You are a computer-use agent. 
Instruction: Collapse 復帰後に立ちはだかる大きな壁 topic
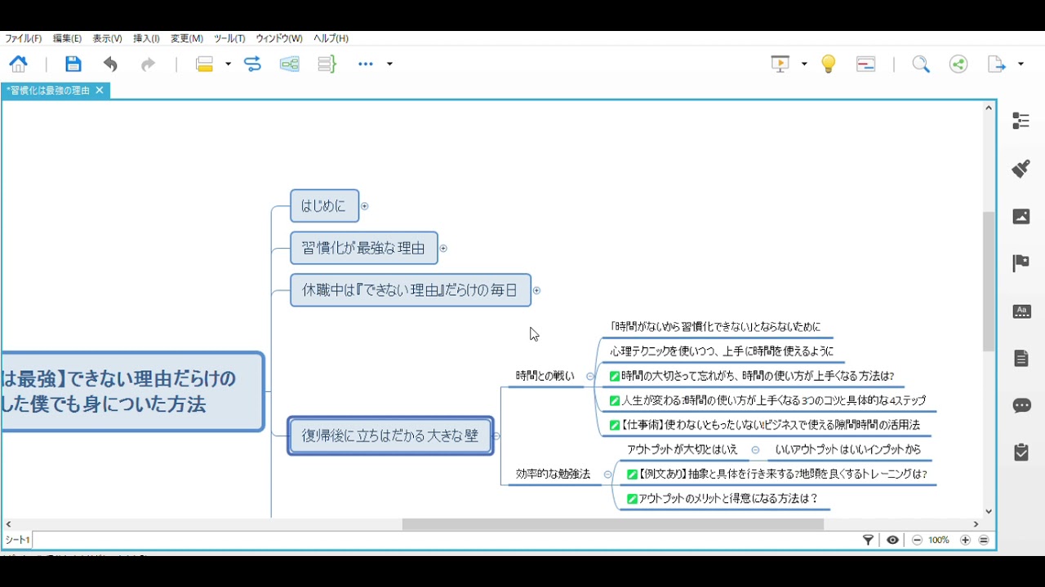click(x=496, y=436)
